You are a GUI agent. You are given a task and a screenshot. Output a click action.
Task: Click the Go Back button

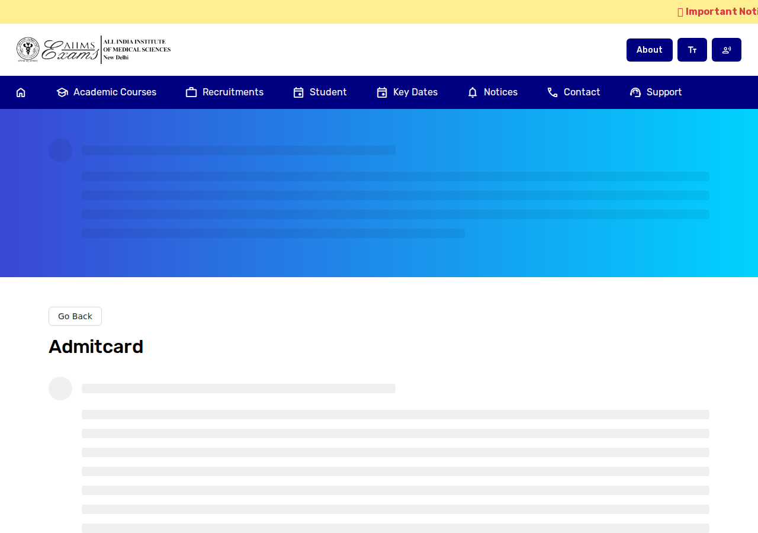[75, 316]
